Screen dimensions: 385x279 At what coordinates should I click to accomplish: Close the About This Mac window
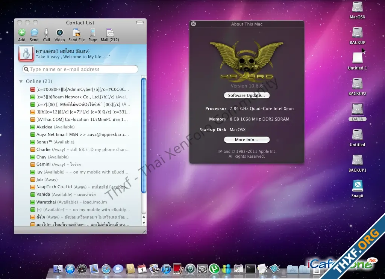194,24
